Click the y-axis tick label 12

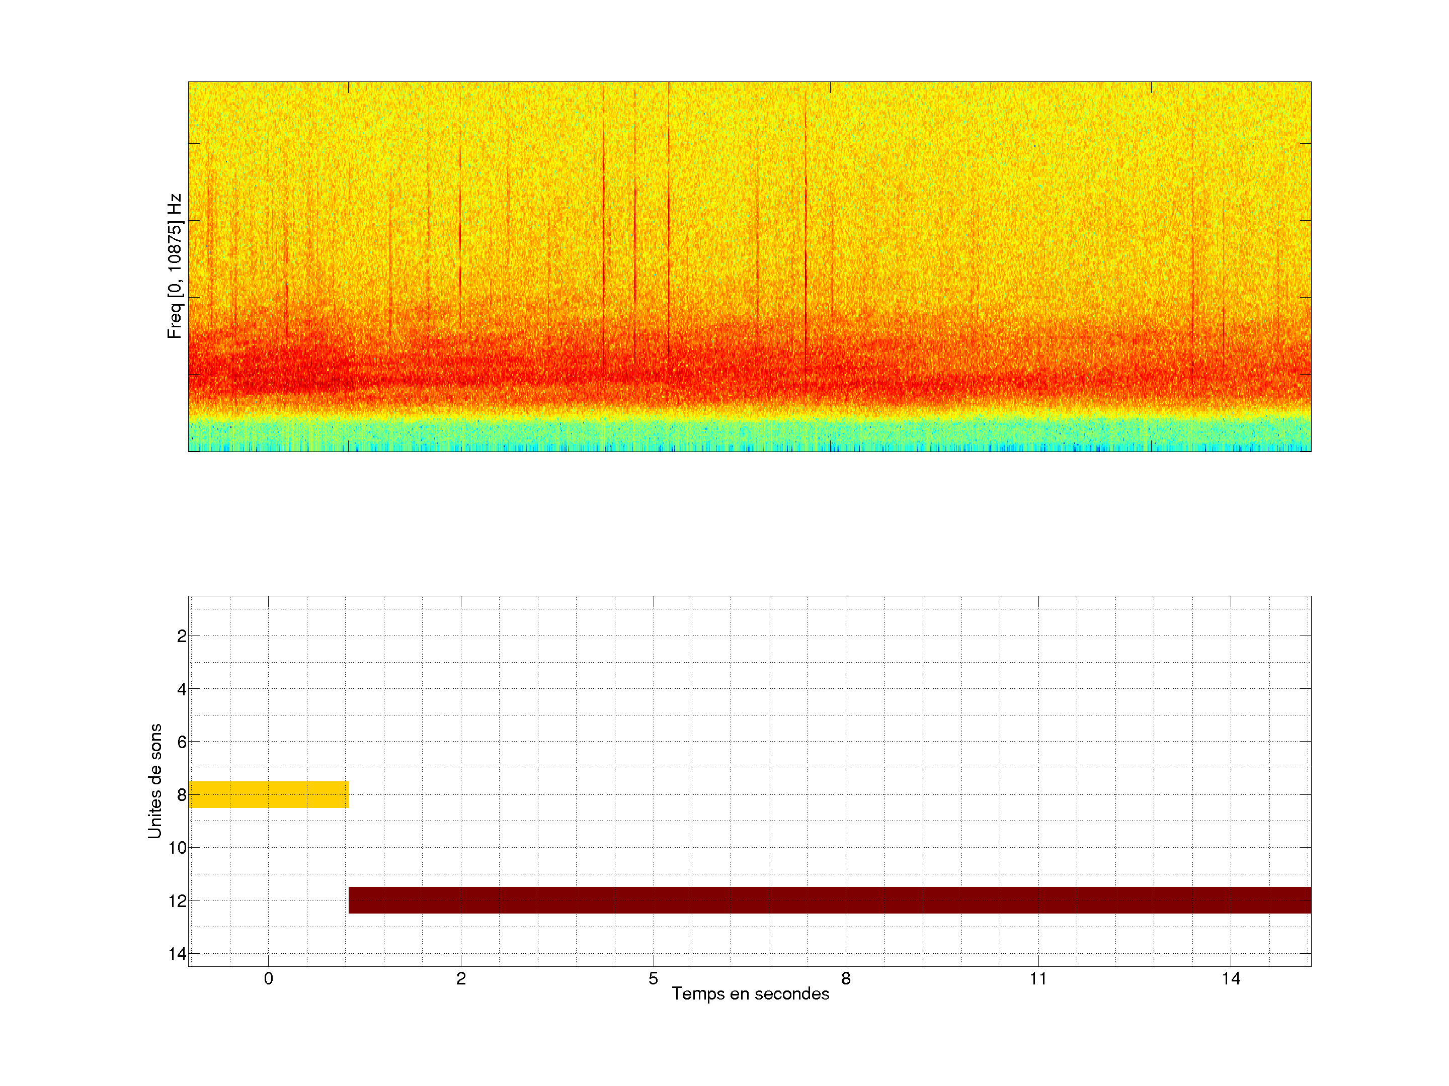[177, 901]
